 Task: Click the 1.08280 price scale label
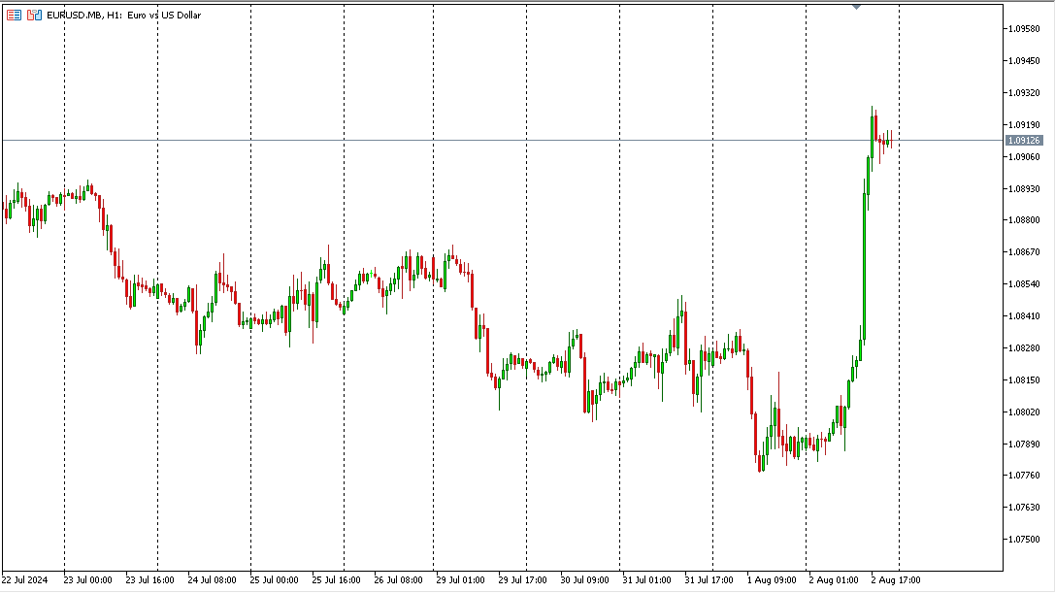pos(1023,348)
